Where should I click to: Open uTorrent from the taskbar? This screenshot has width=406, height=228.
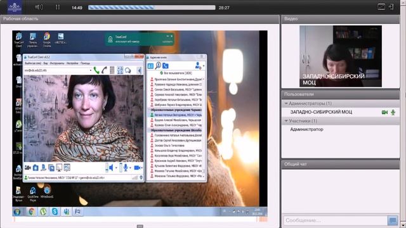click(43, 212)
